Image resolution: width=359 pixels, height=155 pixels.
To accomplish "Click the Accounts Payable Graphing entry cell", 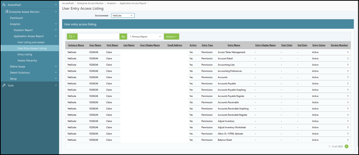I will [x=232, y=90].
